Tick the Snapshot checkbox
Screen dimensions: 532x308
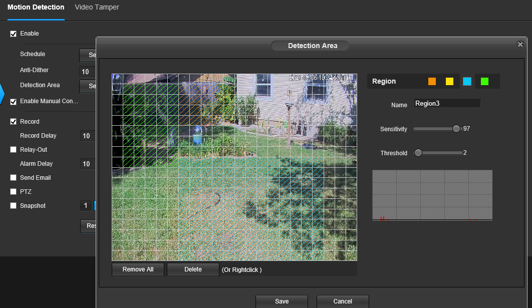click(x=13, y=205)
